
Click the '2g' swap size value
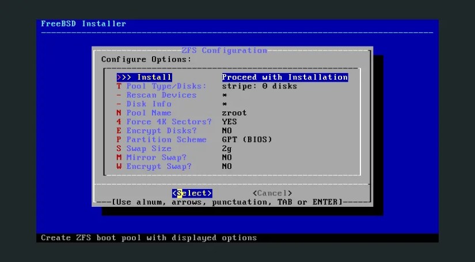tap(227, 149)
